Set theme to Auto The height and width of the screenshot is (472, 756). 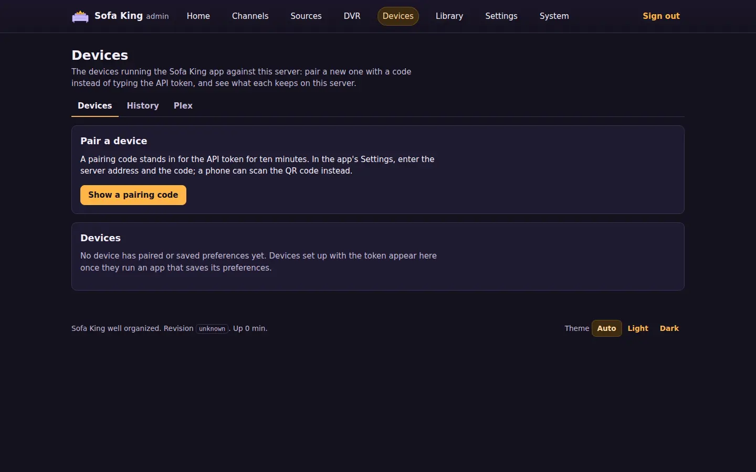click(x=606, y=328)
